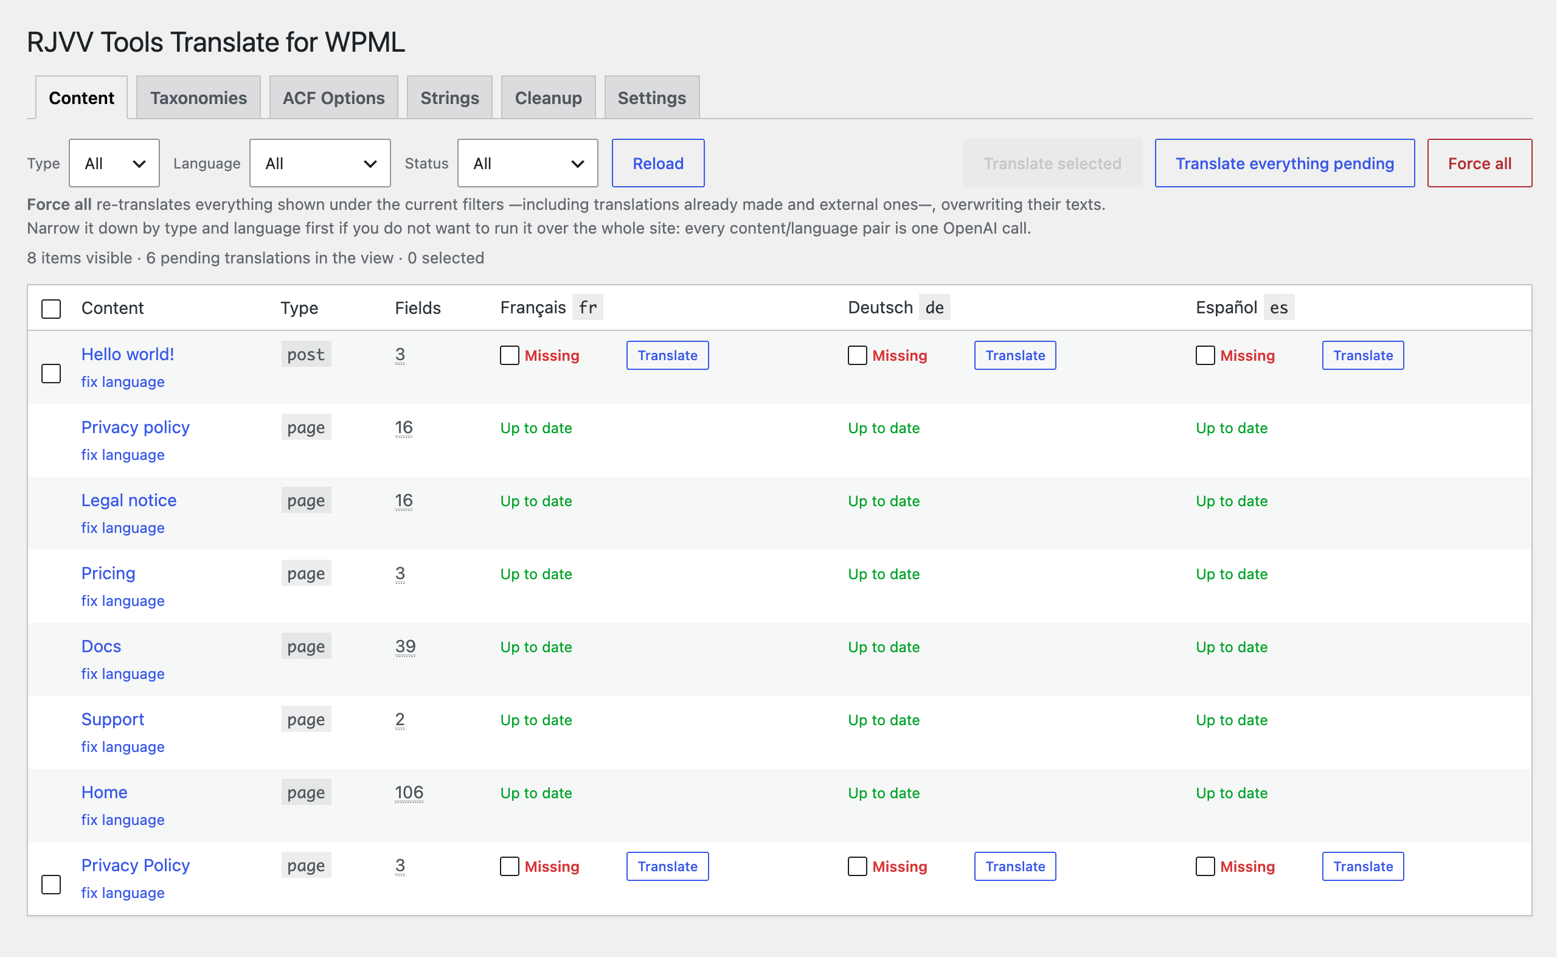
Task: Click fix language under Docs
Action: click(x=123, y=673)
